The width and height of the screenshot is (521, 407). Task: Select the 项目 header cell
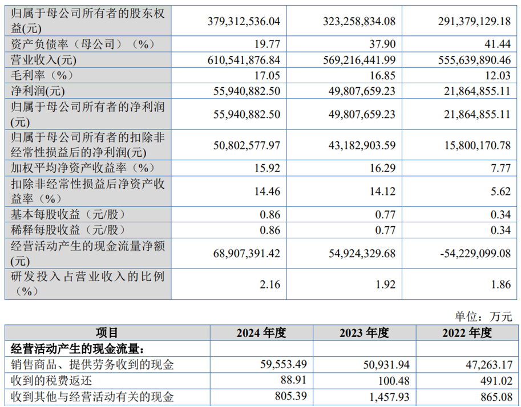(x=107, y=333)
